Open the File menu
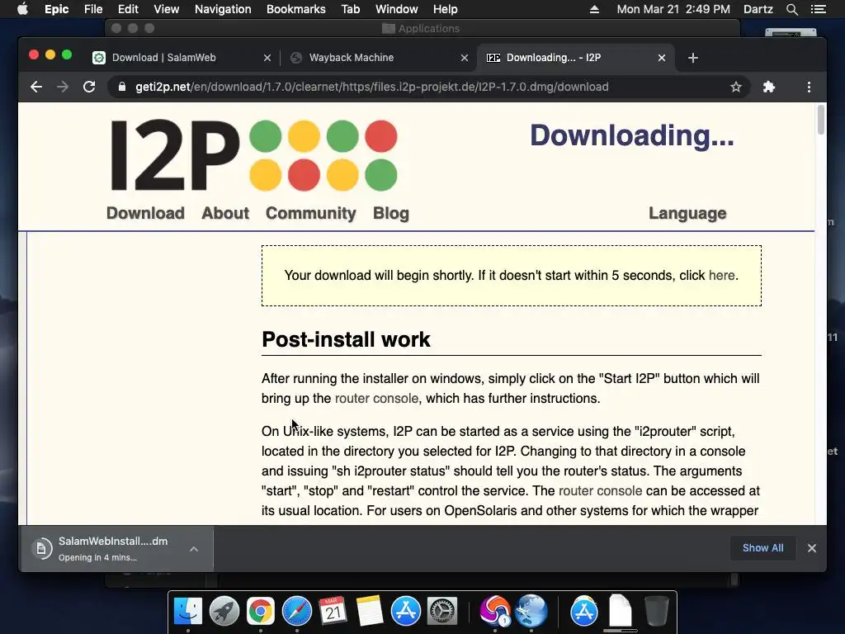 [x=93, y=9]
